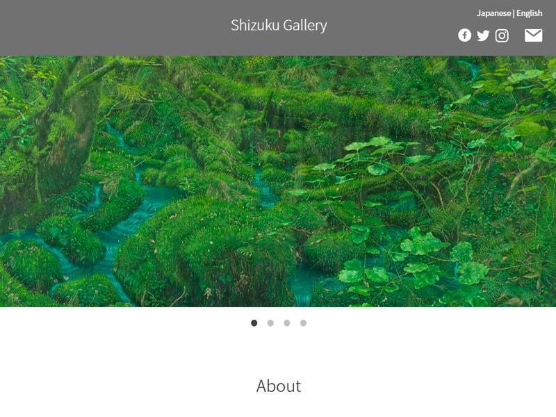
Task: Switch site language to Japanese
Action: (x=493, y=13)
